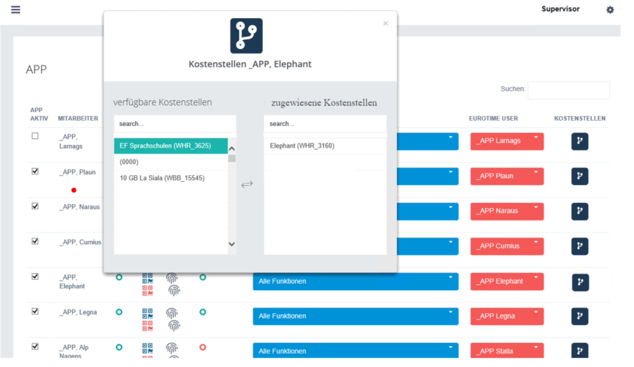Screen dimensions: 634x367
Task: Open the settings gear icon
Action: point(610,10)
